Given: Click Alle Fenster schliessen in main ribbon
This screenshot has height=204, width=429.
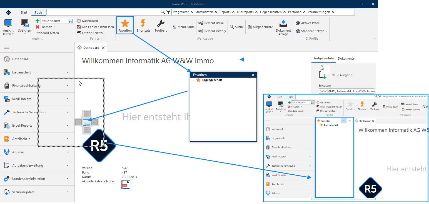Looking at the screenshot, I should point(95,27).
